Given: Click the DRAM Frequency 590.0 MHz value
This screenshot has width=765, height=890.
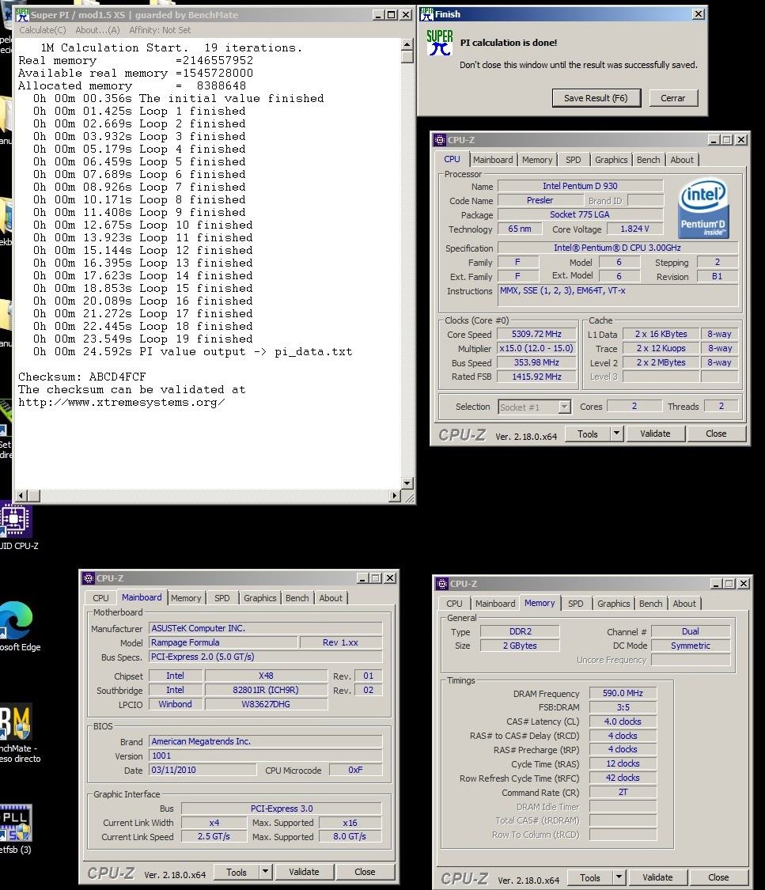Looking at the screenshot, I should [x=623, y=693].
